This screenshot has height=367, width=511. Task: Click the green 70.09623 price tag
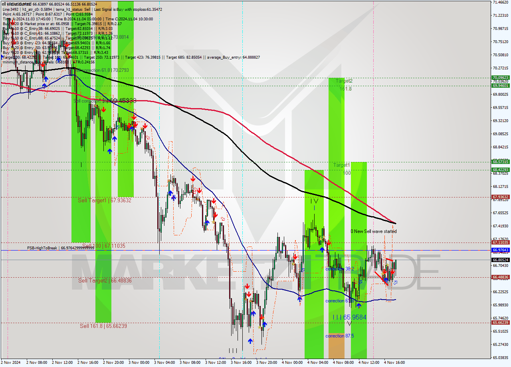tap(501, 78)
